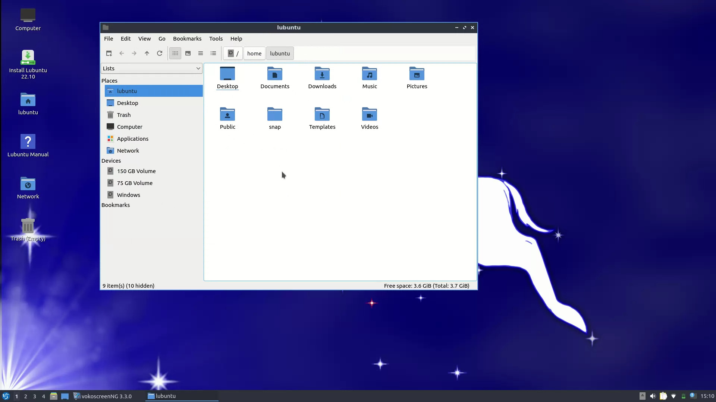
Task: Switch to thumbnail view mode
Action: tap(188, 53)
